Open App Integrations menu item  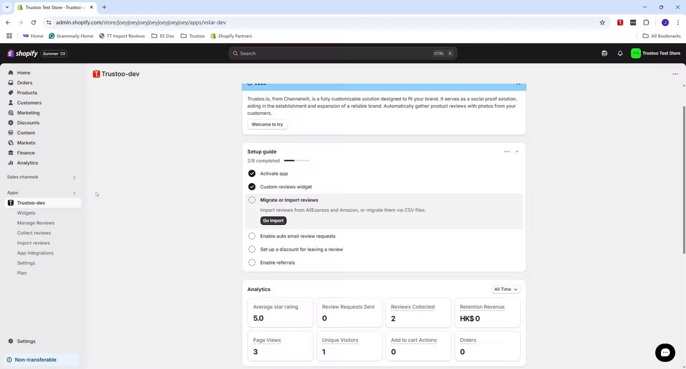pos(35,253)
